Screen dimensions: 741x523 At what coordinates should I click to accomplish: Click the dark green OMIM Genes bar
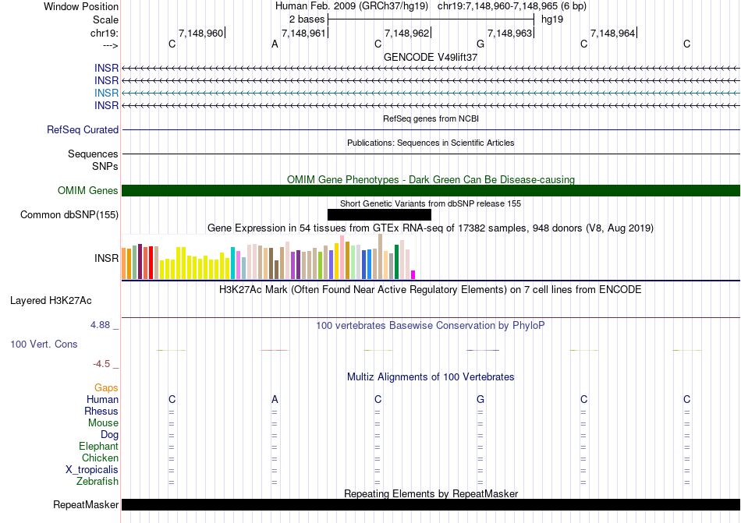[431, 191]
